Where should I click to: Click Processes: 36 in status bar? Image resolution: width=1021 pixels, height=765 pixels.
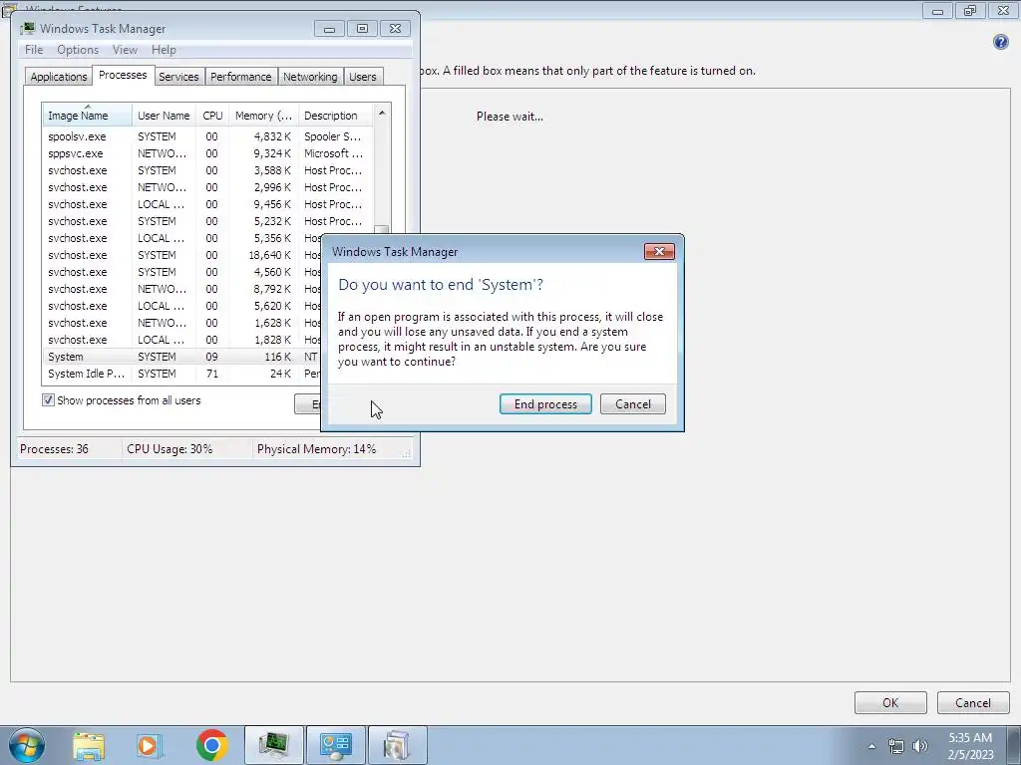[x=54, y=449]
